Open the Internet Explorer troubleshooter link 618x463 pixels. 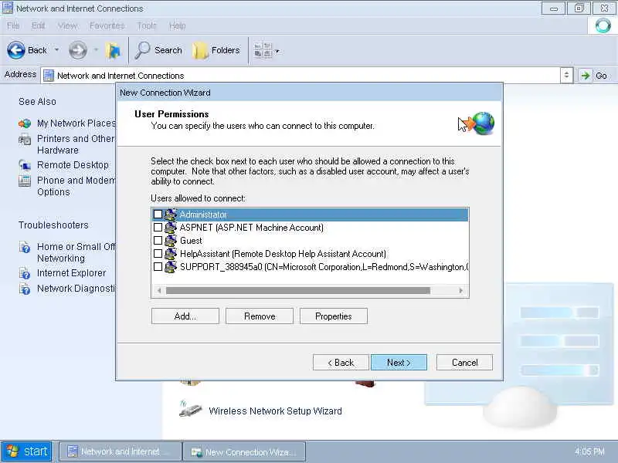click(71, 273)
